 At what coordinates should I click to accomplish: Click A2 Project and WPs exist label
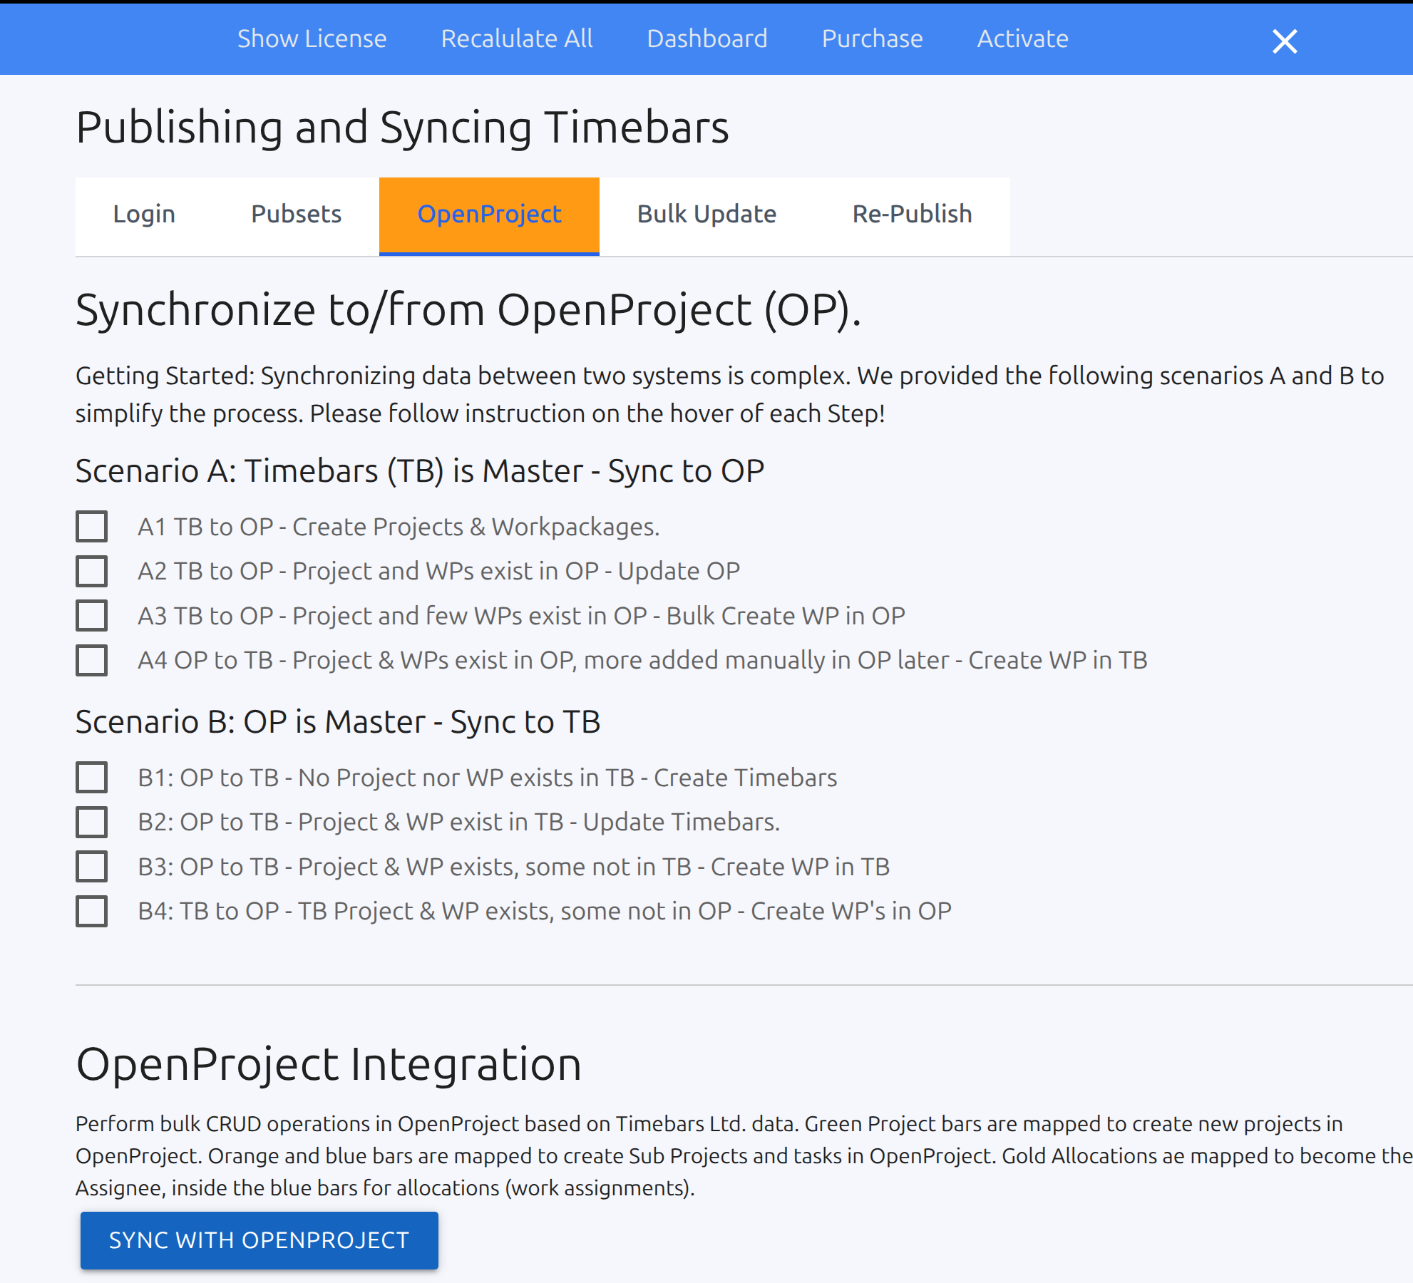(439, 571)
